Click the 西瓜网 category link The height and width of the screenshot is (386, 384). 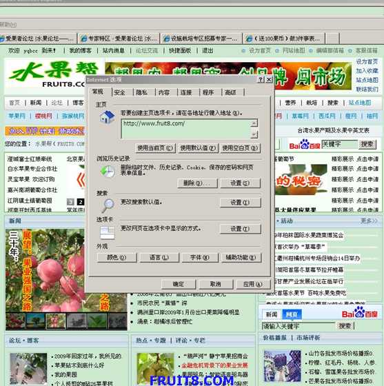(x=327, y=116)
